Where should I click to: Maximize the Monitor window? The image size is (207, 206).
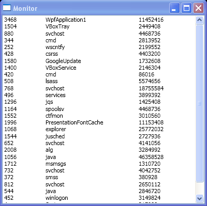coord(186,8)
